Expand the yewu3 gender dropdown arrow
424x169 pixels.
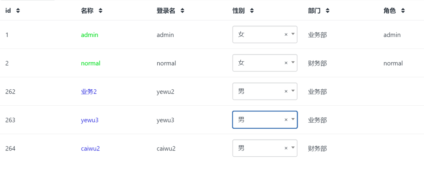click(293, 119)
